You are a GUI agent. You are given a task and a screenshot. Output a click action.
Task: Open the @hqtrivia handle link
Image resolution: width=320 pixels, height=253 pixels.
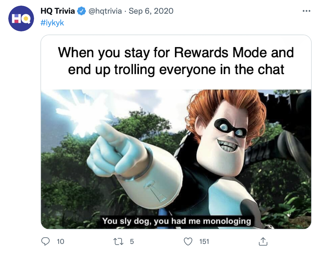[x=105, y=11]
